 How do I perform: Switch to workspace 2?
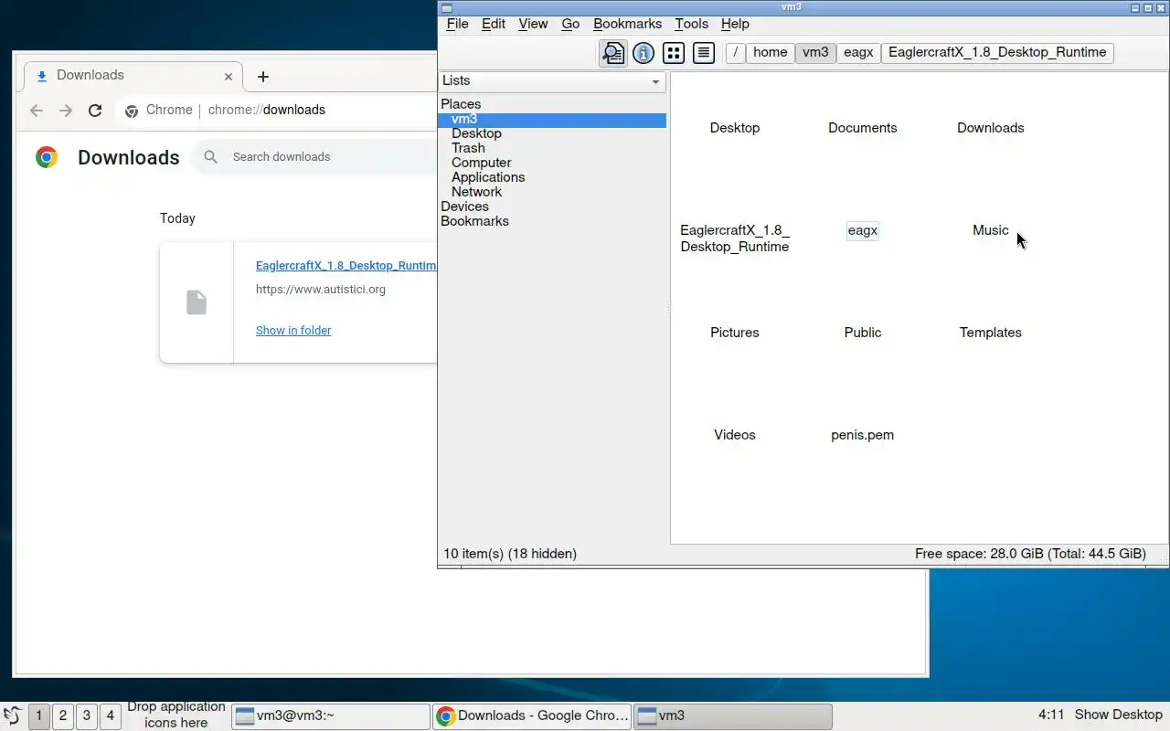62,715
